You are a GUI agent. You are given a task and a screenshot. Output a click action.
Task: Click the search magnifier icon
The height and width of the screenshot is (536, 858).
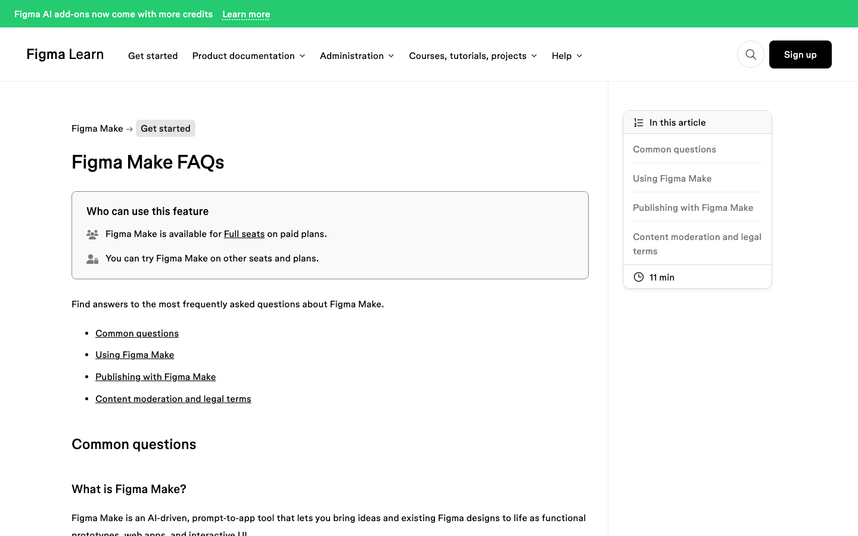pyautogui.click(x=751, y=54)
